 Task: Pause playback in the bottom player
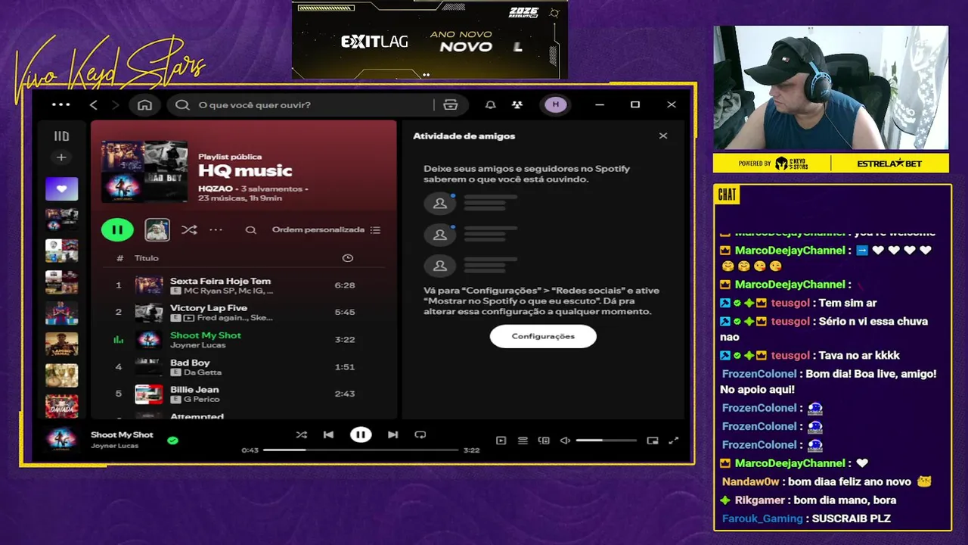[361, 434]
